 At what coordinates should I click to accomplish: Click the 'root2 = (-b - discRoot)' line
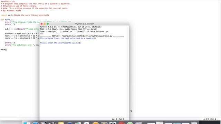[22, 38]
